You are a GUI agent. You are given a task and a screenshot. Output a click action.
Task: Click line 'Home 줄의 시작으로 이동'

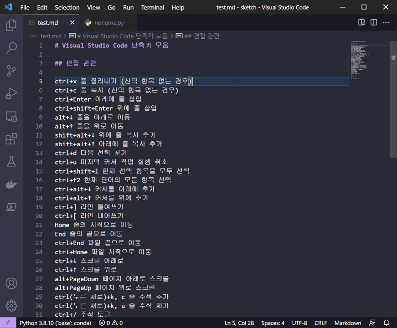pos(94,225)
